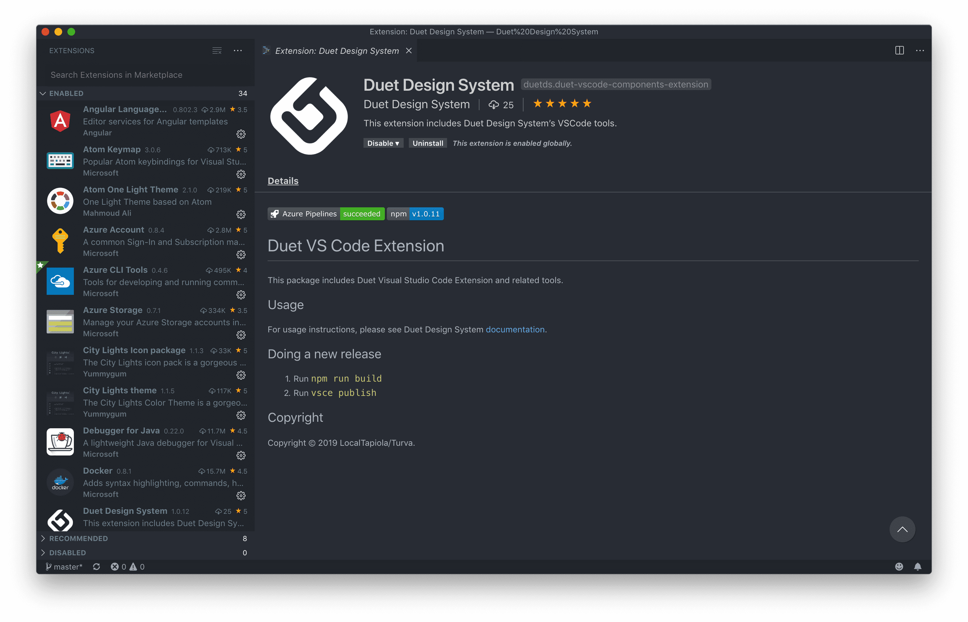Open the feedback smiley in status bar
The image size is (968, 622).
point(899,567)
